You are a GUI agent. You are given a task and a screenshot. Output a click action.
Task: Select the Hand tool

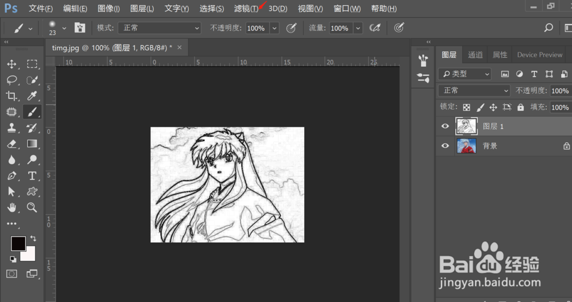[x=11, y=208]
